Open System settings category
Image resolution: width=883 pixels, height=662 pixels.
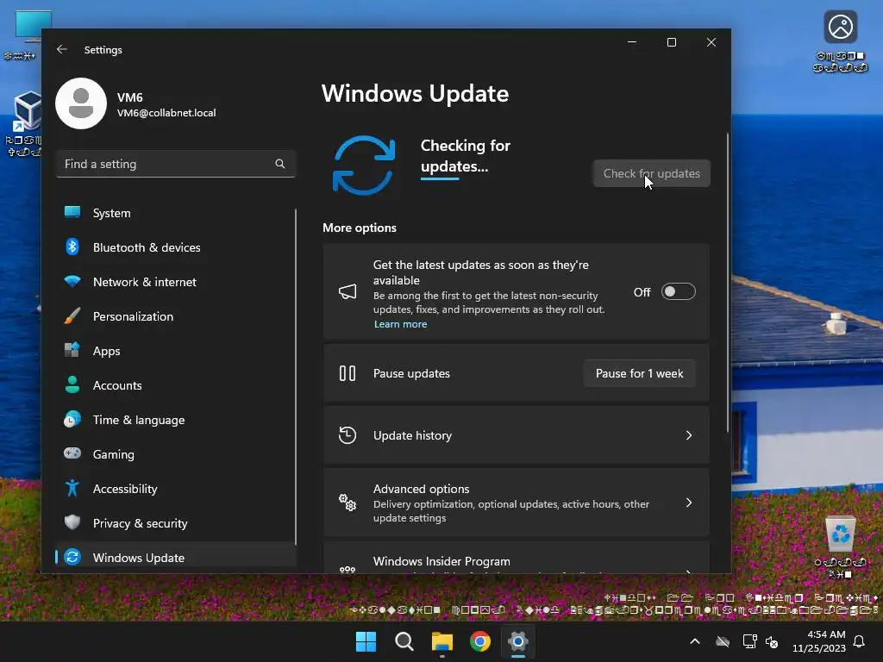point(176,213)
